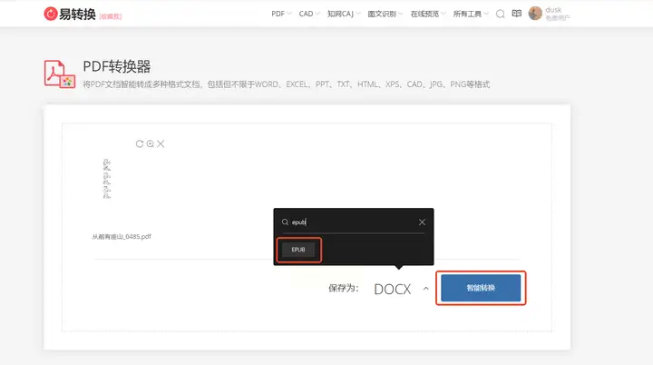The image size is (653, 365).
Task: Open the book/guide icon in header
Action: point(516,14)
